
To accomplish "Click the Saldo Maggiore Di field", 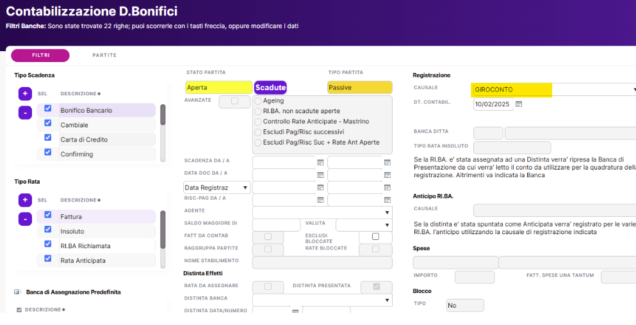I will (276, 225).
